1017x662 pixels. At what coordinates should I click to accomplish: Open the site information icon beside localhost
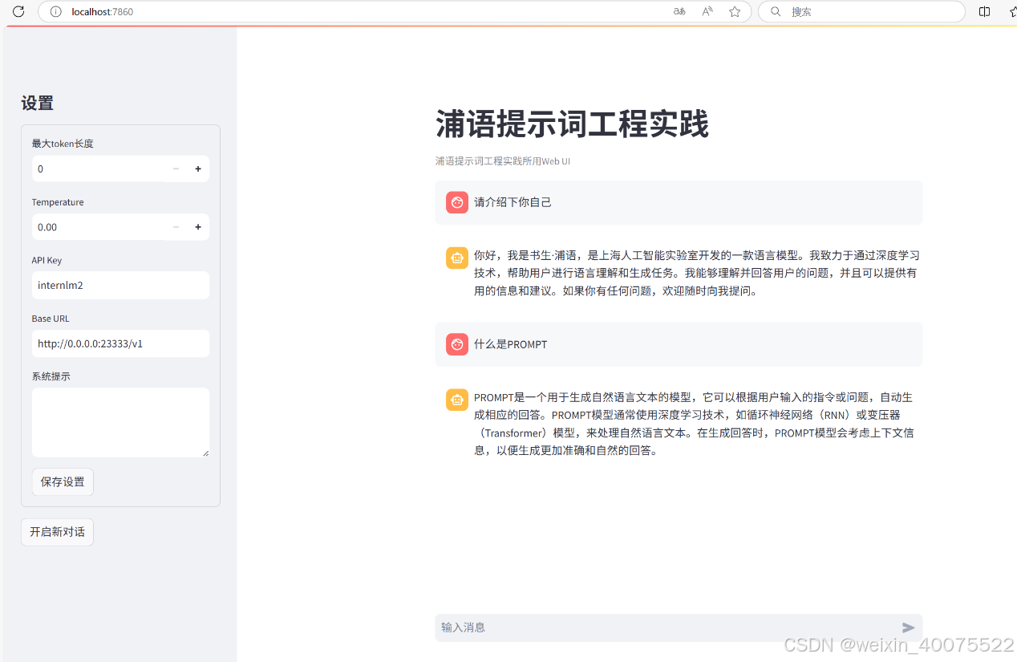(x=55, y=11)
